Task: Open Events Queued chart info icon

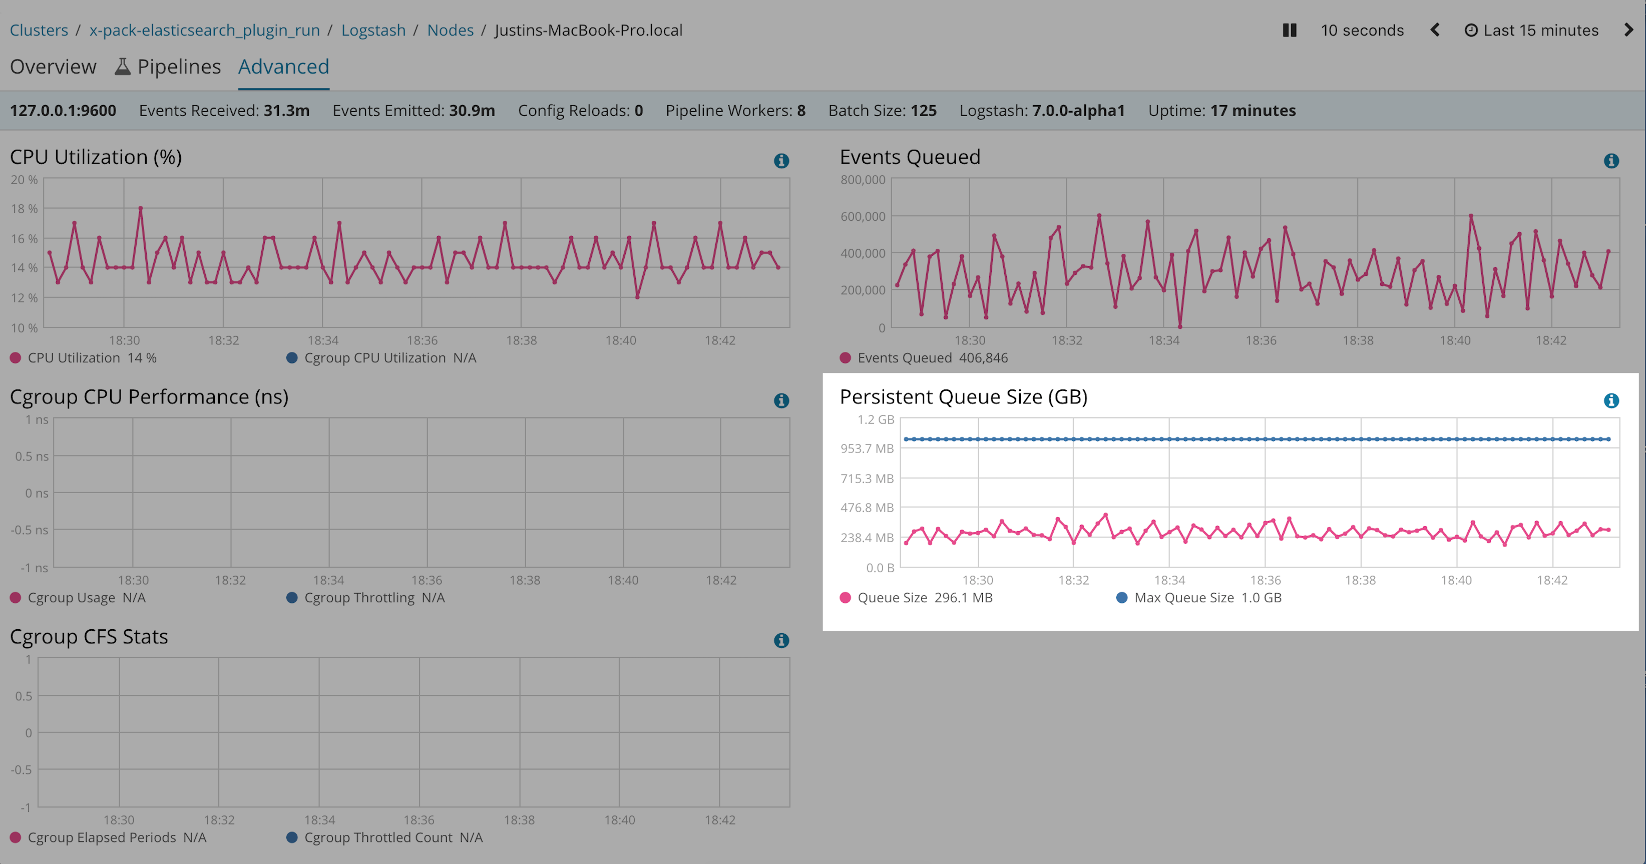Action: point(1611,160)
